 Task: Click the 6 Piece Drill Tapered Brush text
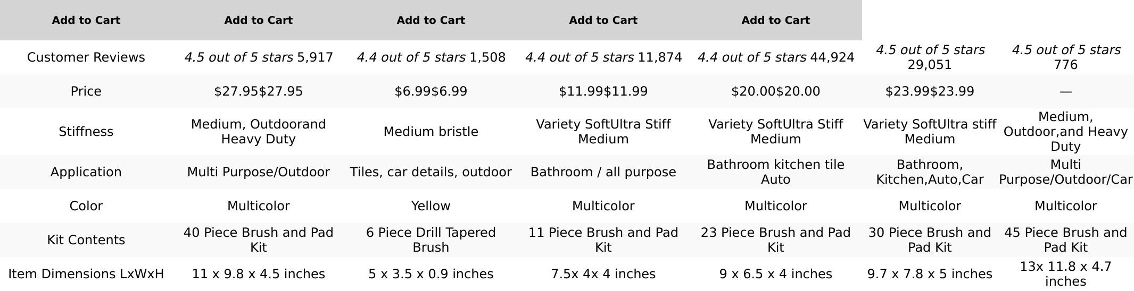(x=431, y=240)
